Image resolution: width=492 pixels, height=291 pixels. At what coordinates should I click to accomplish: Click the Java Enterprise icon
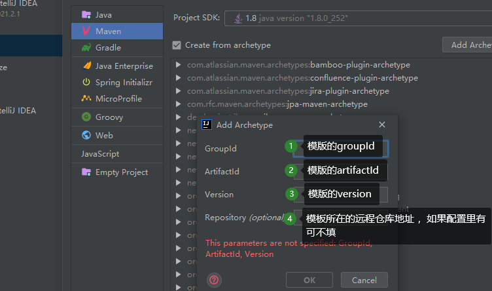(x=86, y=66)
